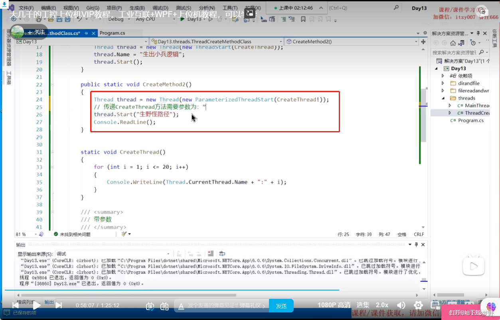This screenshot has height=320, width=500.
Task: Switch to the Program.cs tab
Action: coord(112,33)
